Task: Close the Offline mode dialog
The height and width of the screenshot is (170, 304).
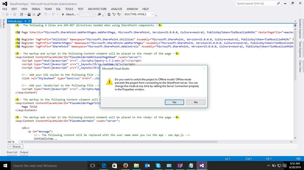Action: [204, 68]
